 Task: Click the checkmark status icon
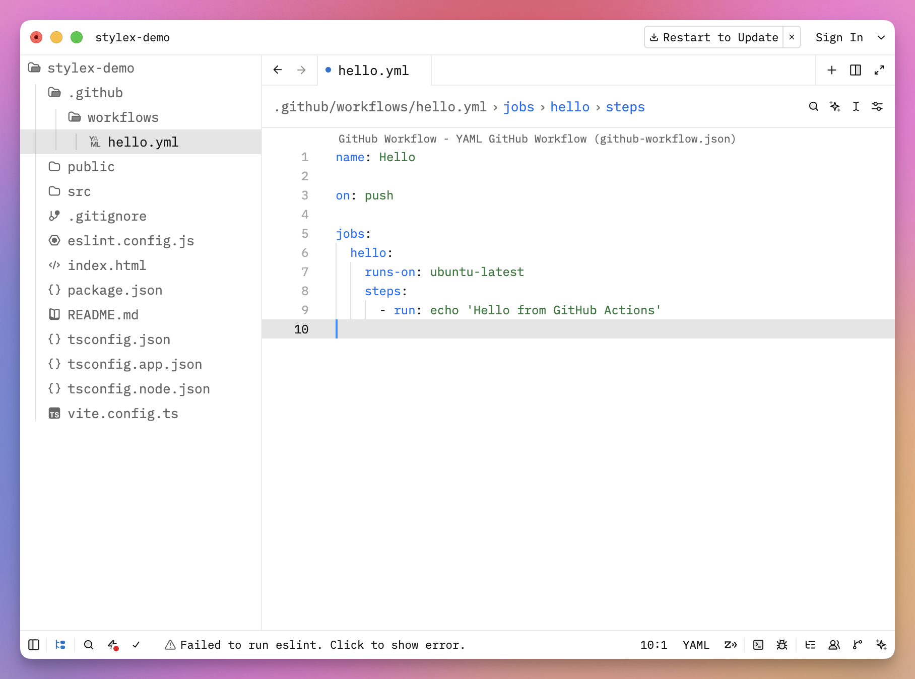point(136,645)
